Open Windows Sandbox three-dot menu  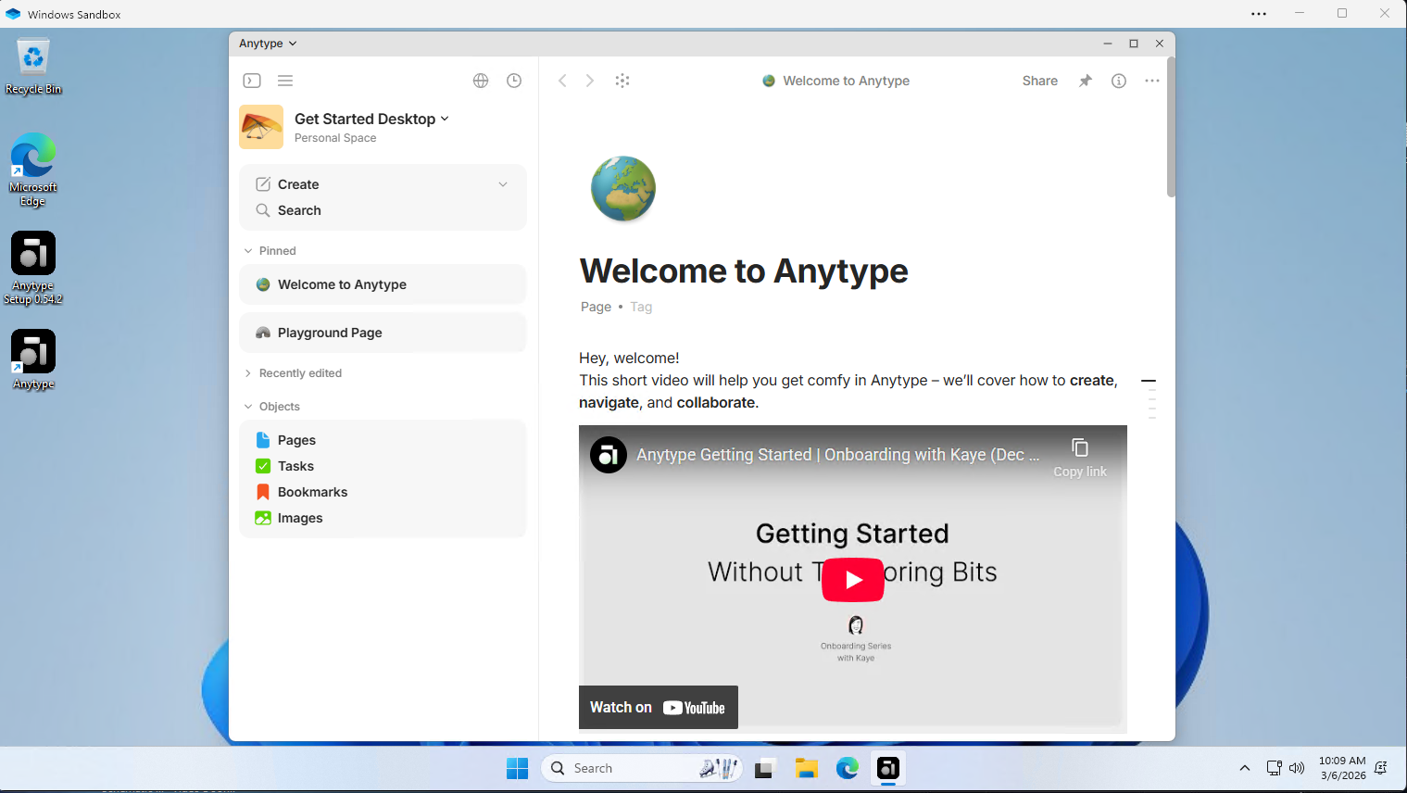point(1259,14)
